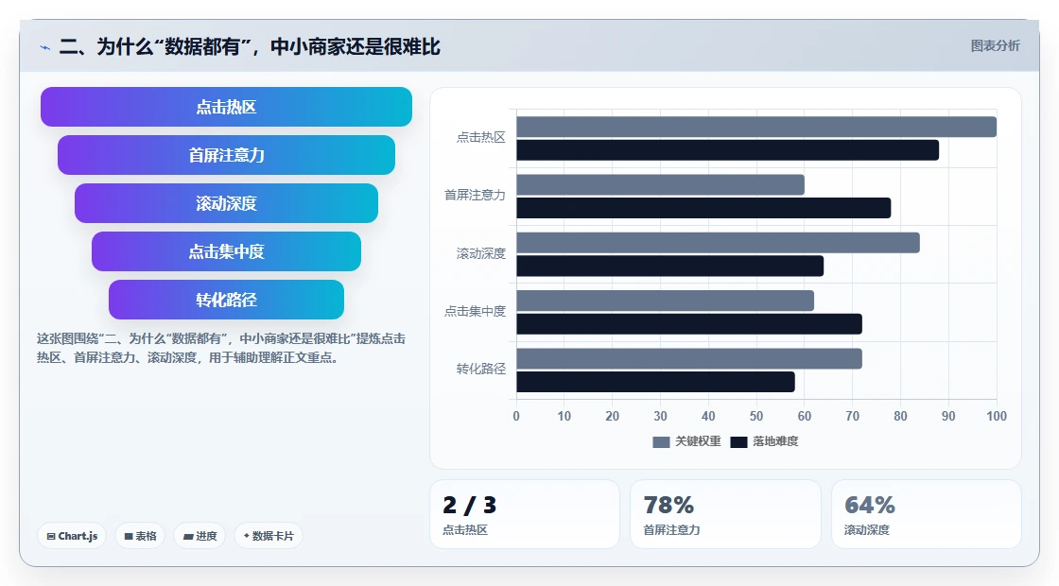
Task: Click the 落地难度 bar for 滚动深度
Action: tap(670, 266)
